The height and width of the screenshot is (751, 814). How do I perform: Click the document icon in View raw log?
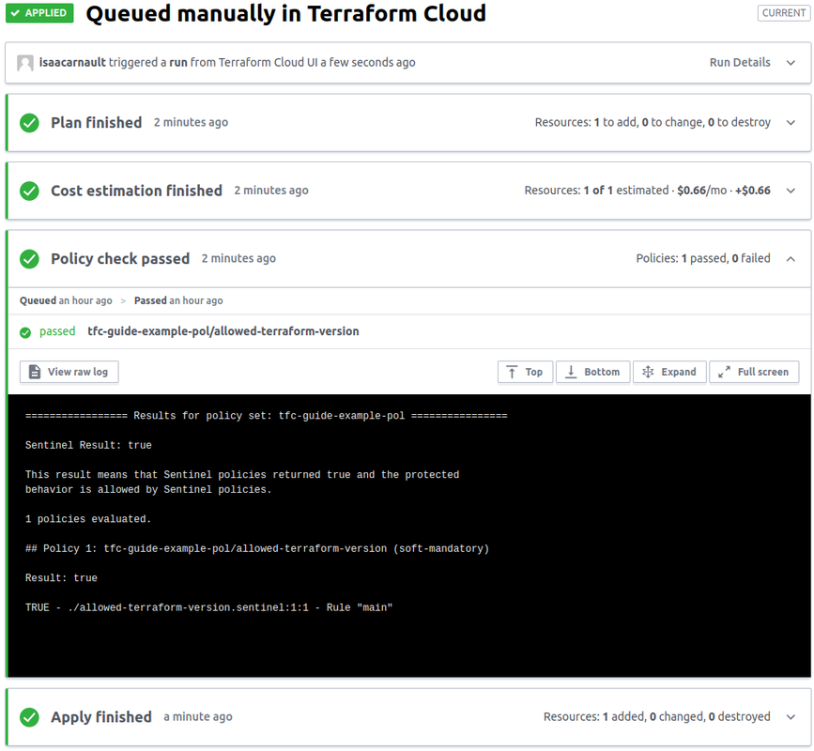[x=34, y=372]
